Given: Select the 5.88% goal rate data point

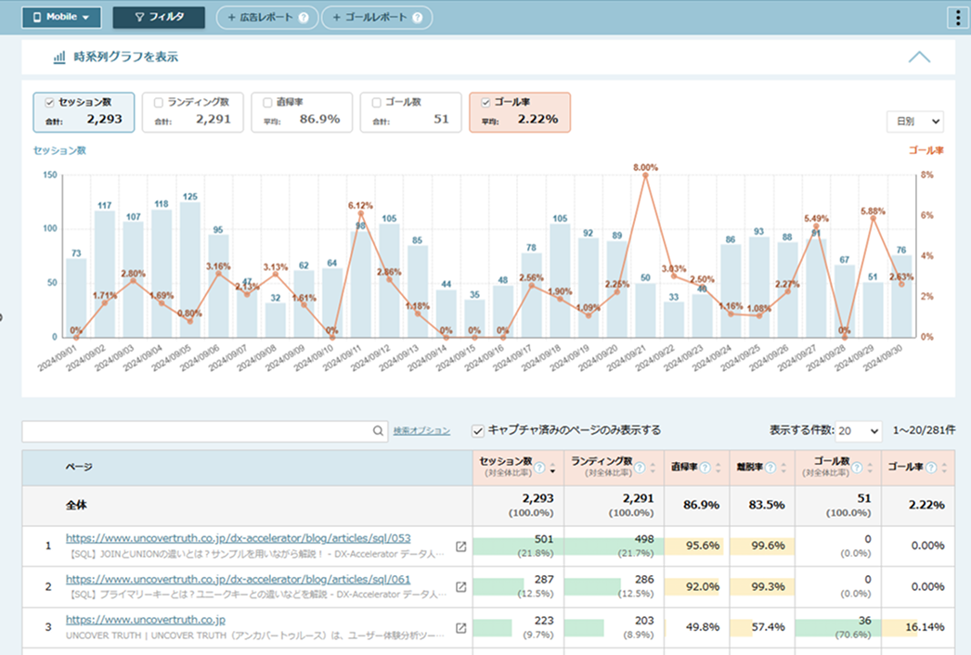Looking at the screenshot, I should pyautogui.click(x=874, y=218).
